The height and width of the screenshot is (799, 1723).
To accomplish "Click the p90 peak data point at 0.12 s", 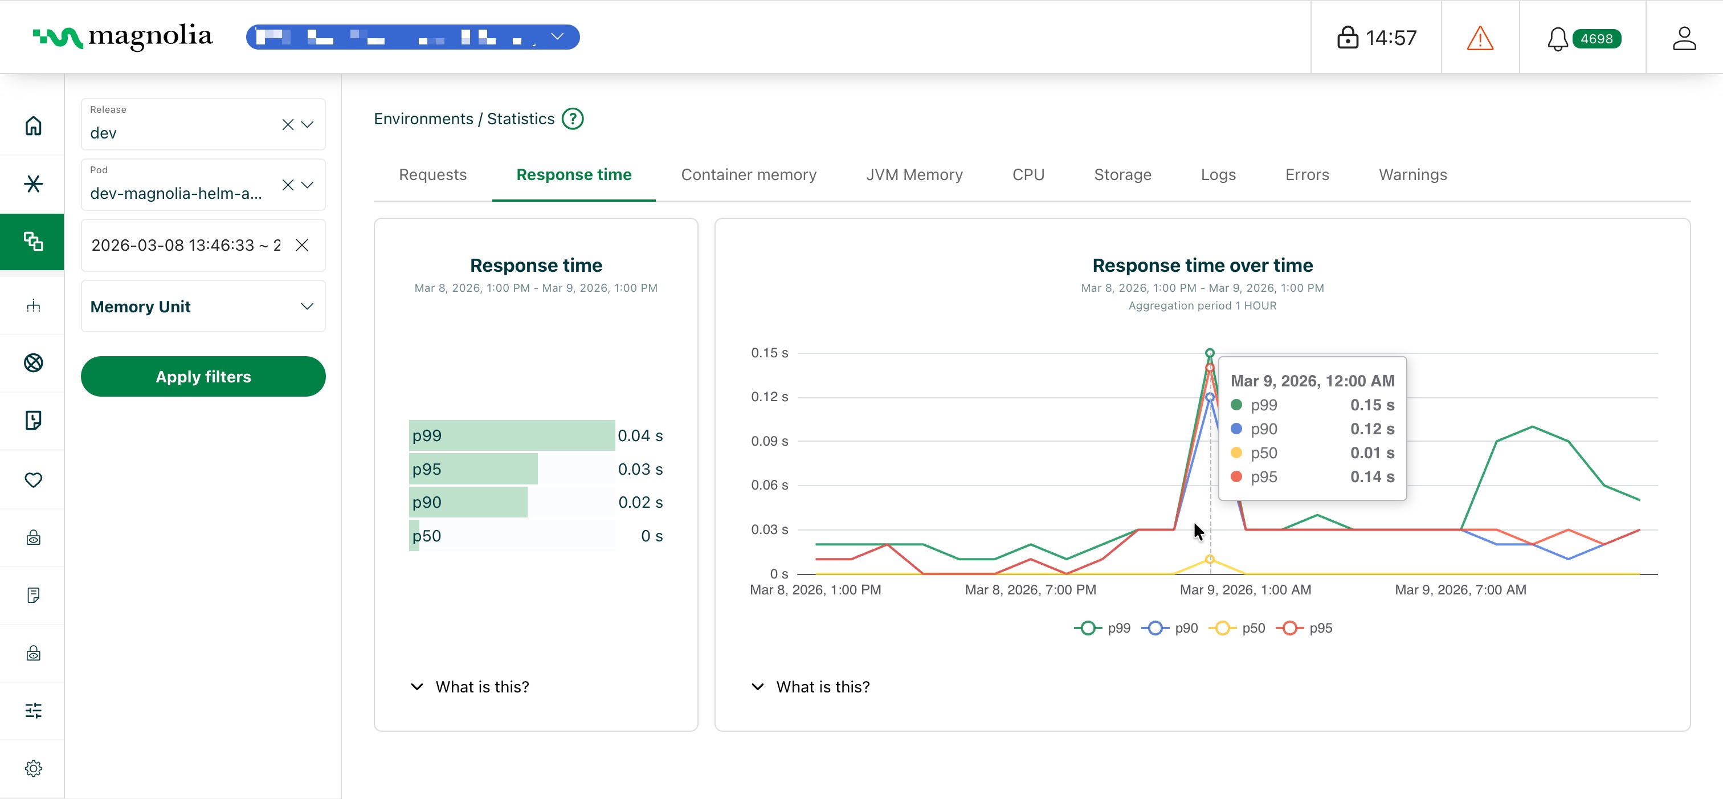I will (x=1210, y=397).
